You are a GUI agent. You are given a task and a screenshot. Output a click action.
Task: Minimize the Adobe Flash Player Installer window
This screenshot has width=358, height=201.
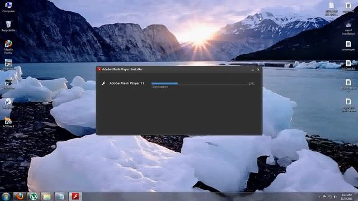click(x=252, y=70)
